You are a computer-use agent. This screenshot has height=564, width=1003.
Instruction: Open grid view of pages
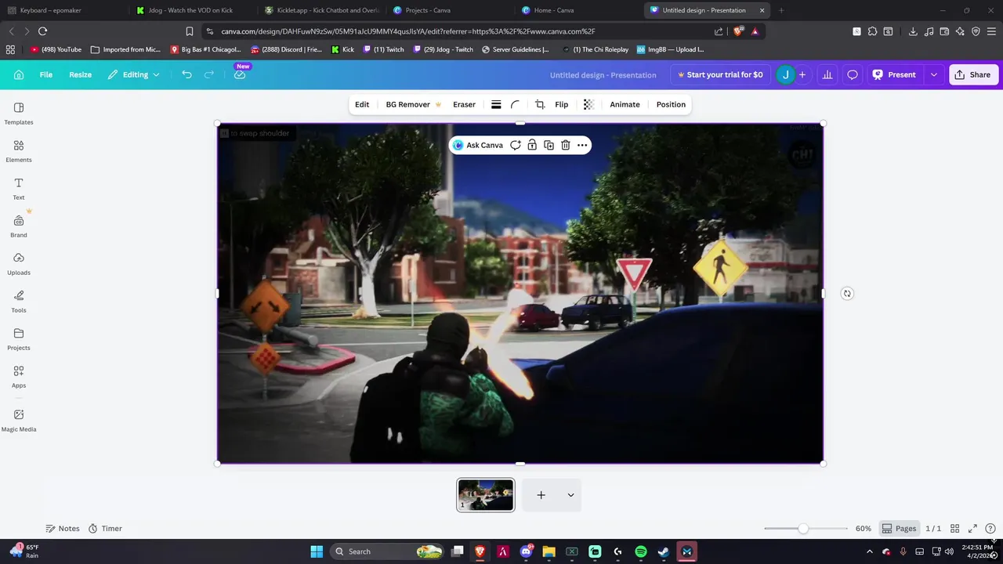pyautogui.click(x=955, y=529)
